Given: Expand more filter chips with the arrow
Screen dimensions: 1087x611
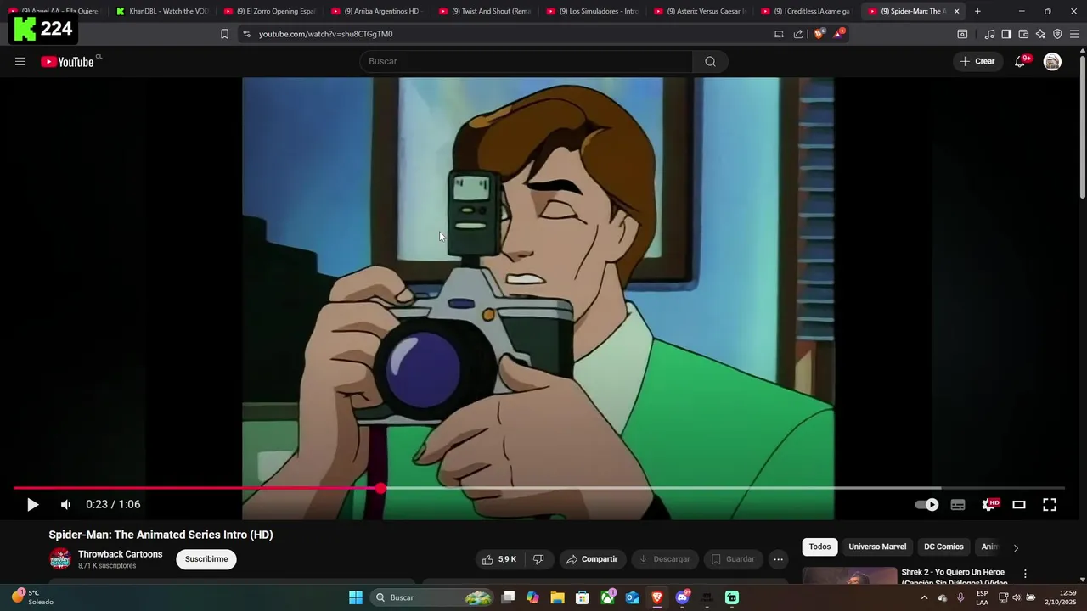Looking at the screenshot, I should (1016, 547).
